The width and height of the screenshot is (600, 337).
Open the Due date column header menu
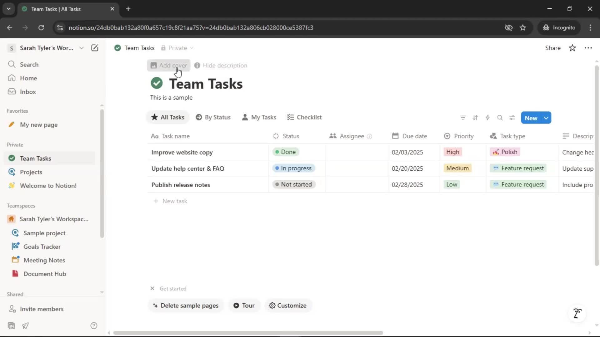(x=409, y=136)
